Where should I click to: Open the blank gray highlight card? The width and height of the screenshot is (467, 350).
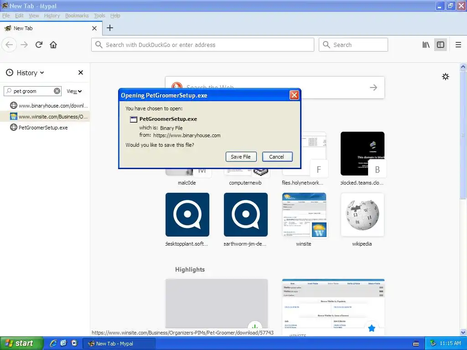coord(217,304)
